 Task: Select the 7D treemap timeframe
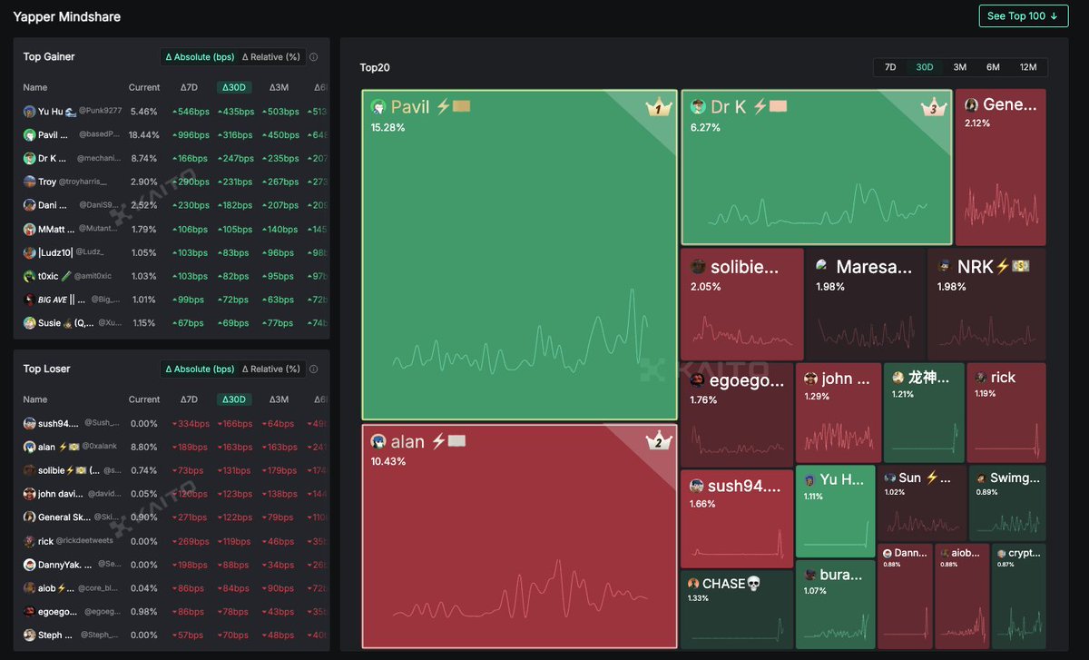click(x=890, y=67)
